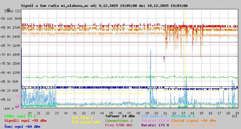
Task: Click the "[h]" hours unit label
Action: (235, 116)
